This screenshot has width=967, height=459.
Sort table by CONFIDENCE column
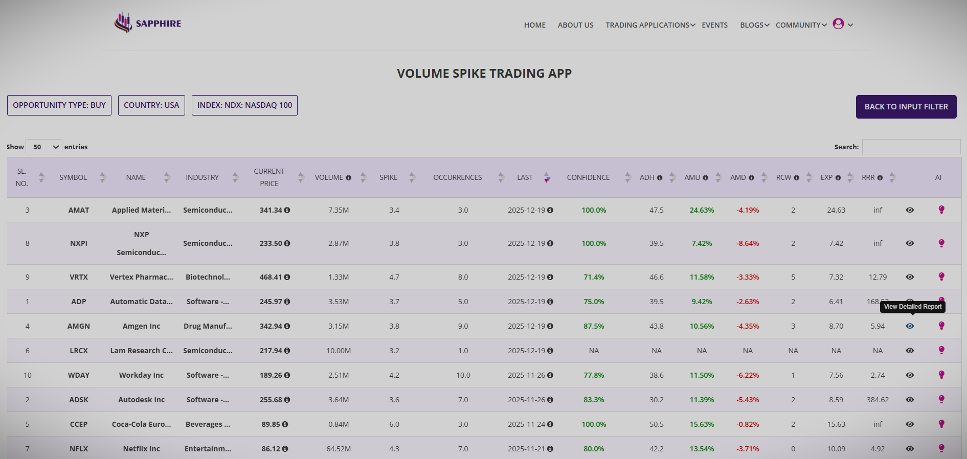tap(627, 177)
